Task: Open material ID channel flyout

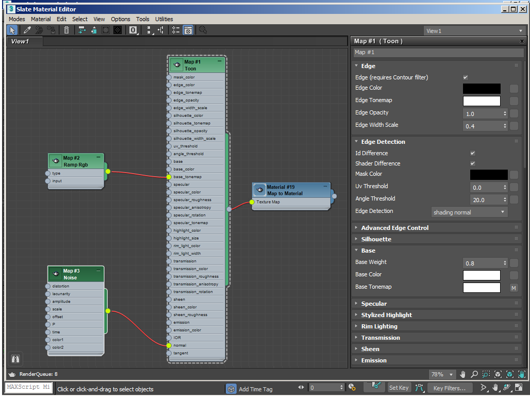Action: (x=133, y=30)
